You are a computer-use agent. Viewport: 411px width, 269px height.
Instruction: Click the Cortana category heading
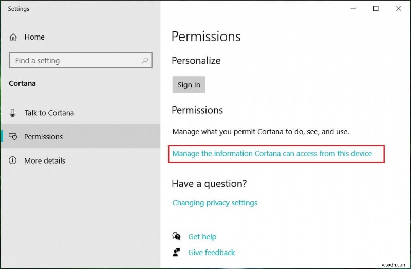coord(22,83)
